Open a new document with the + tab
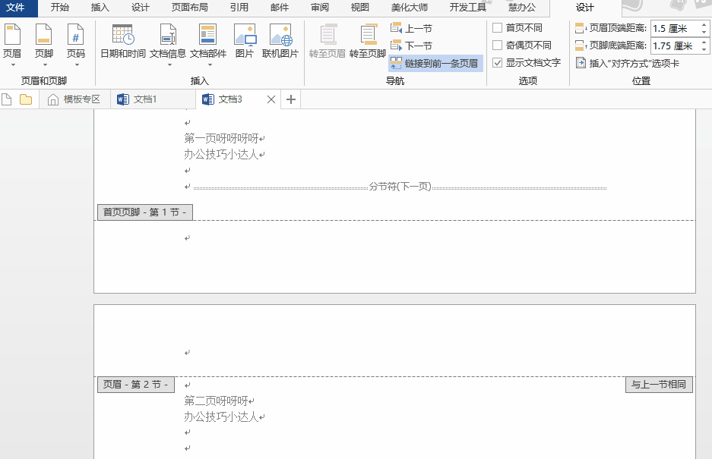This screenshot has height=459, width=712. 290,99
